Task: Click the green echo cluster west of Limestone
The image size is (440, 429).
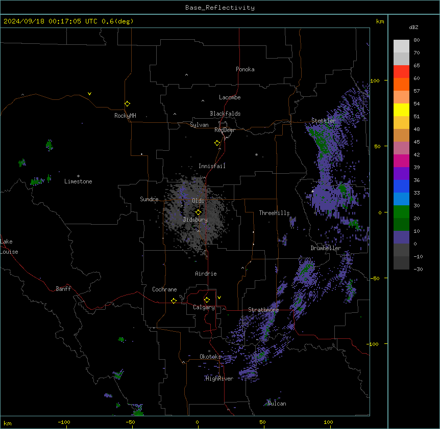Action: (37, 181)
